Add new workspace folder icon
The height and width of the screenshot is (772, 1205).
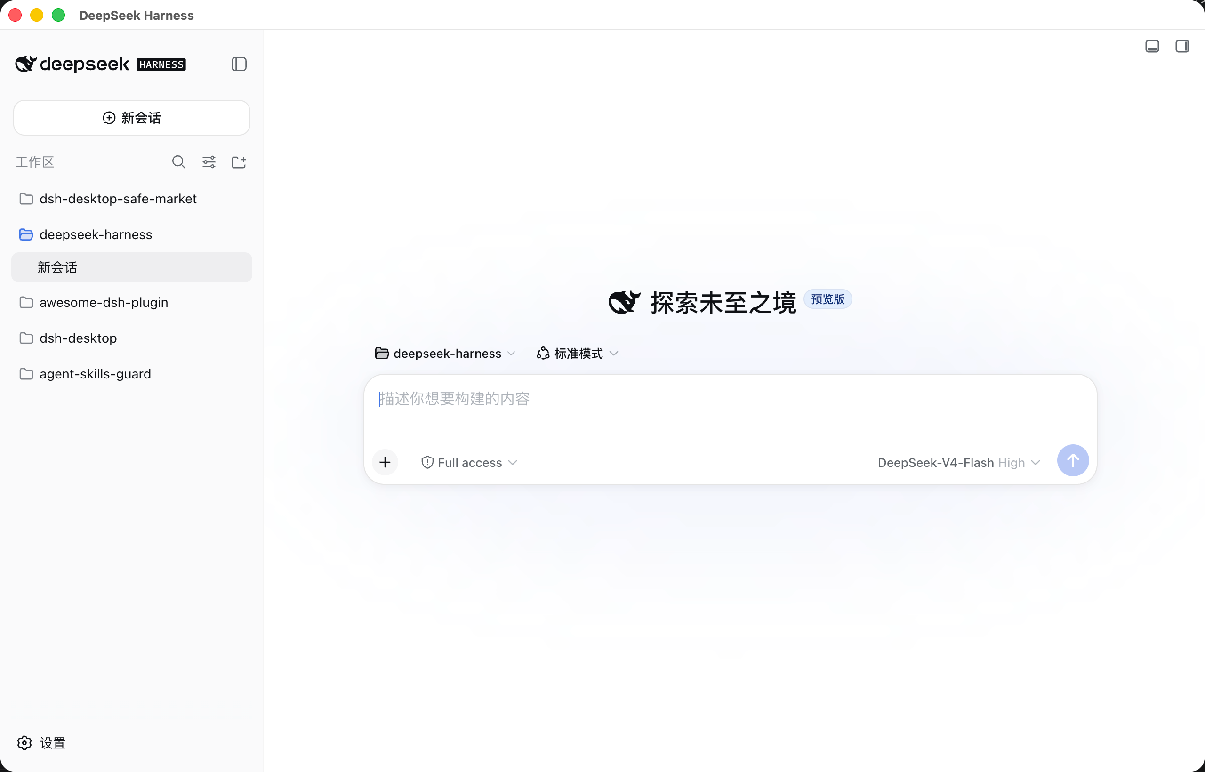tap(239, 162)
